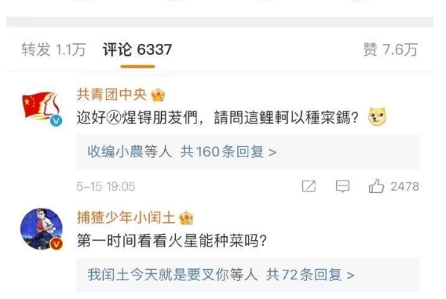Open username 共青团中央 profile
The width and height of the screenshot is (446, 299).
(111, 95)
